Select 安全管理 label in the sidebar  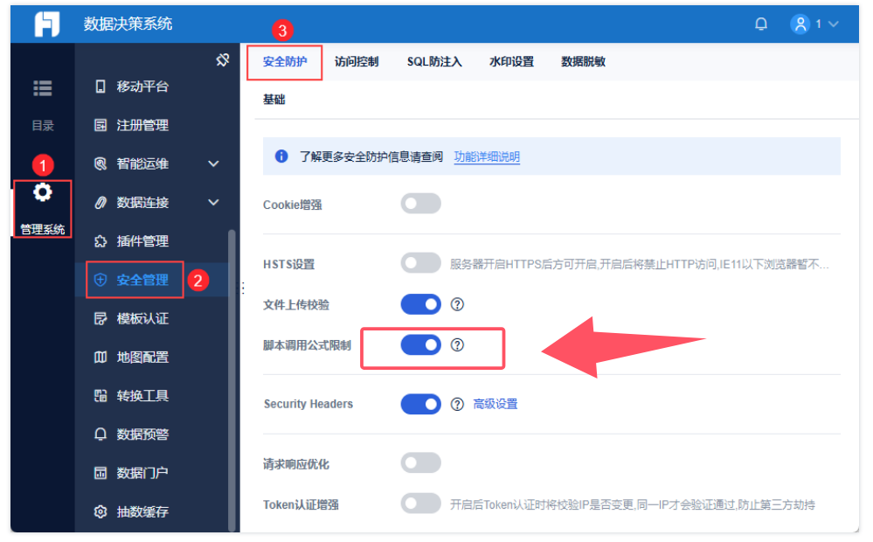pyautogui.click(x=142, y=280)
